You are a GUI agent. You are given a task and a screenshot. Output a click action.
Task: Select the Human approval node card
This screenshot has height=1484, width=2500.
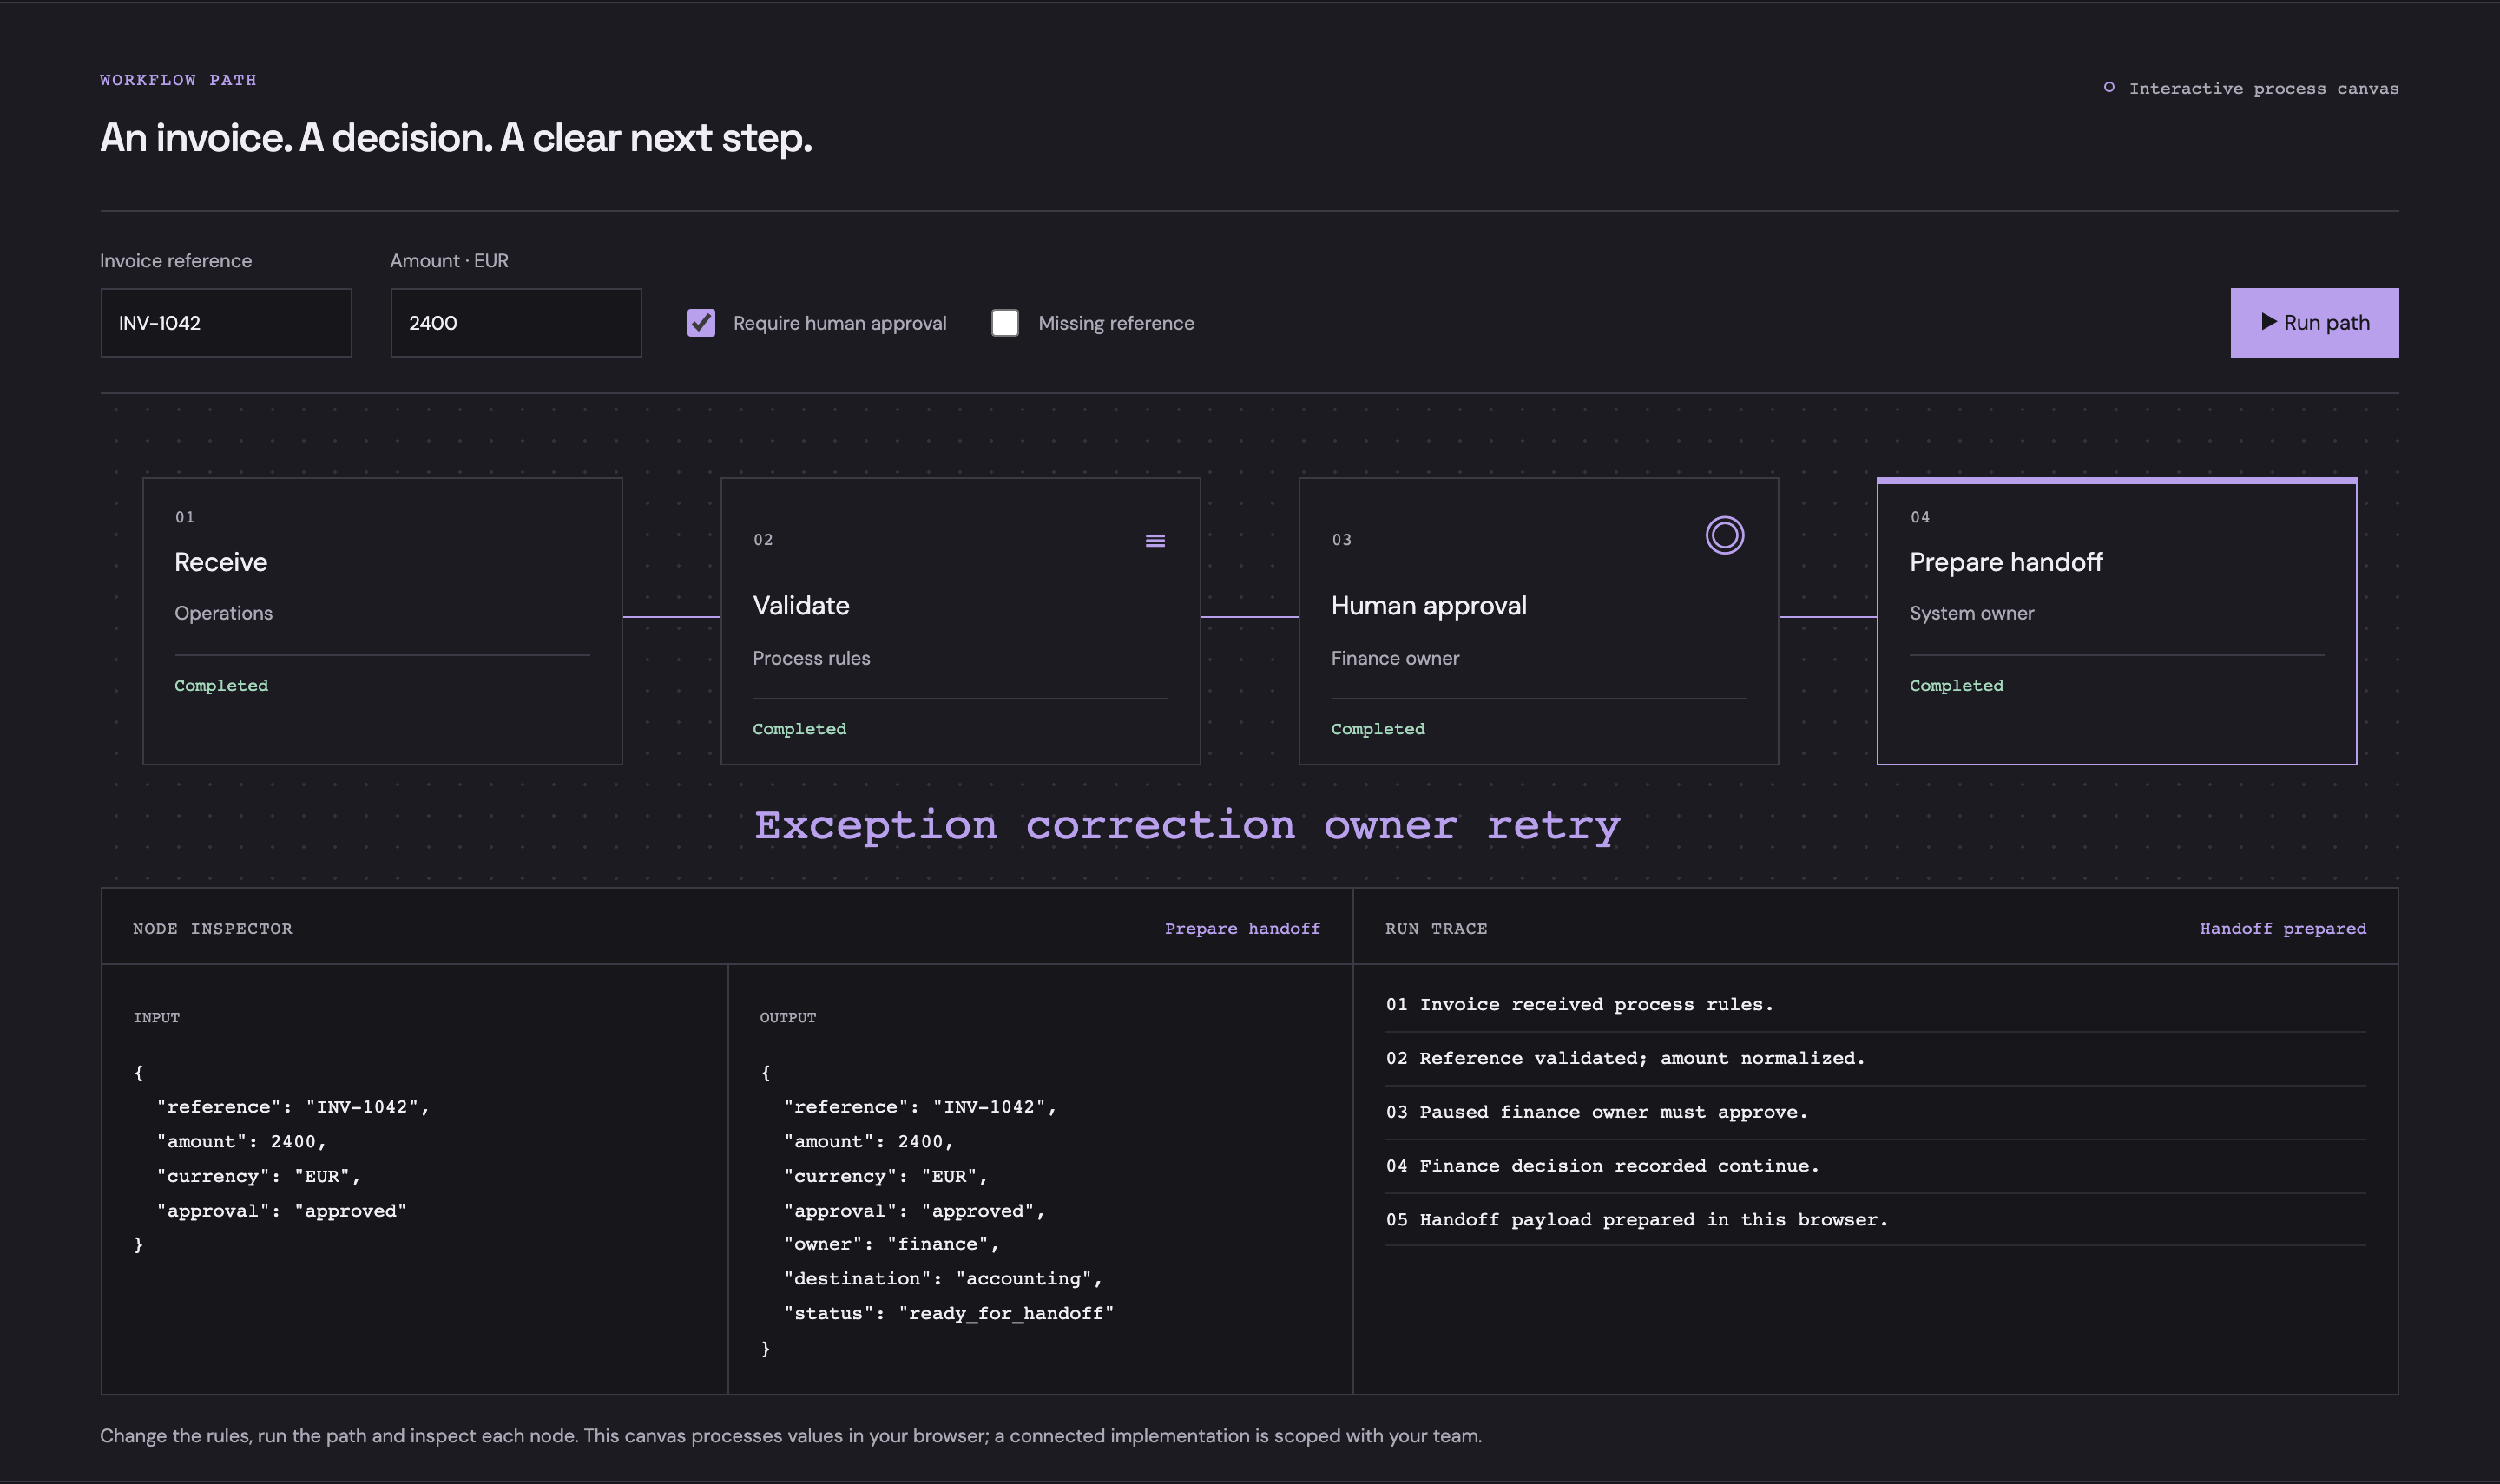[x=1538, y=621]
